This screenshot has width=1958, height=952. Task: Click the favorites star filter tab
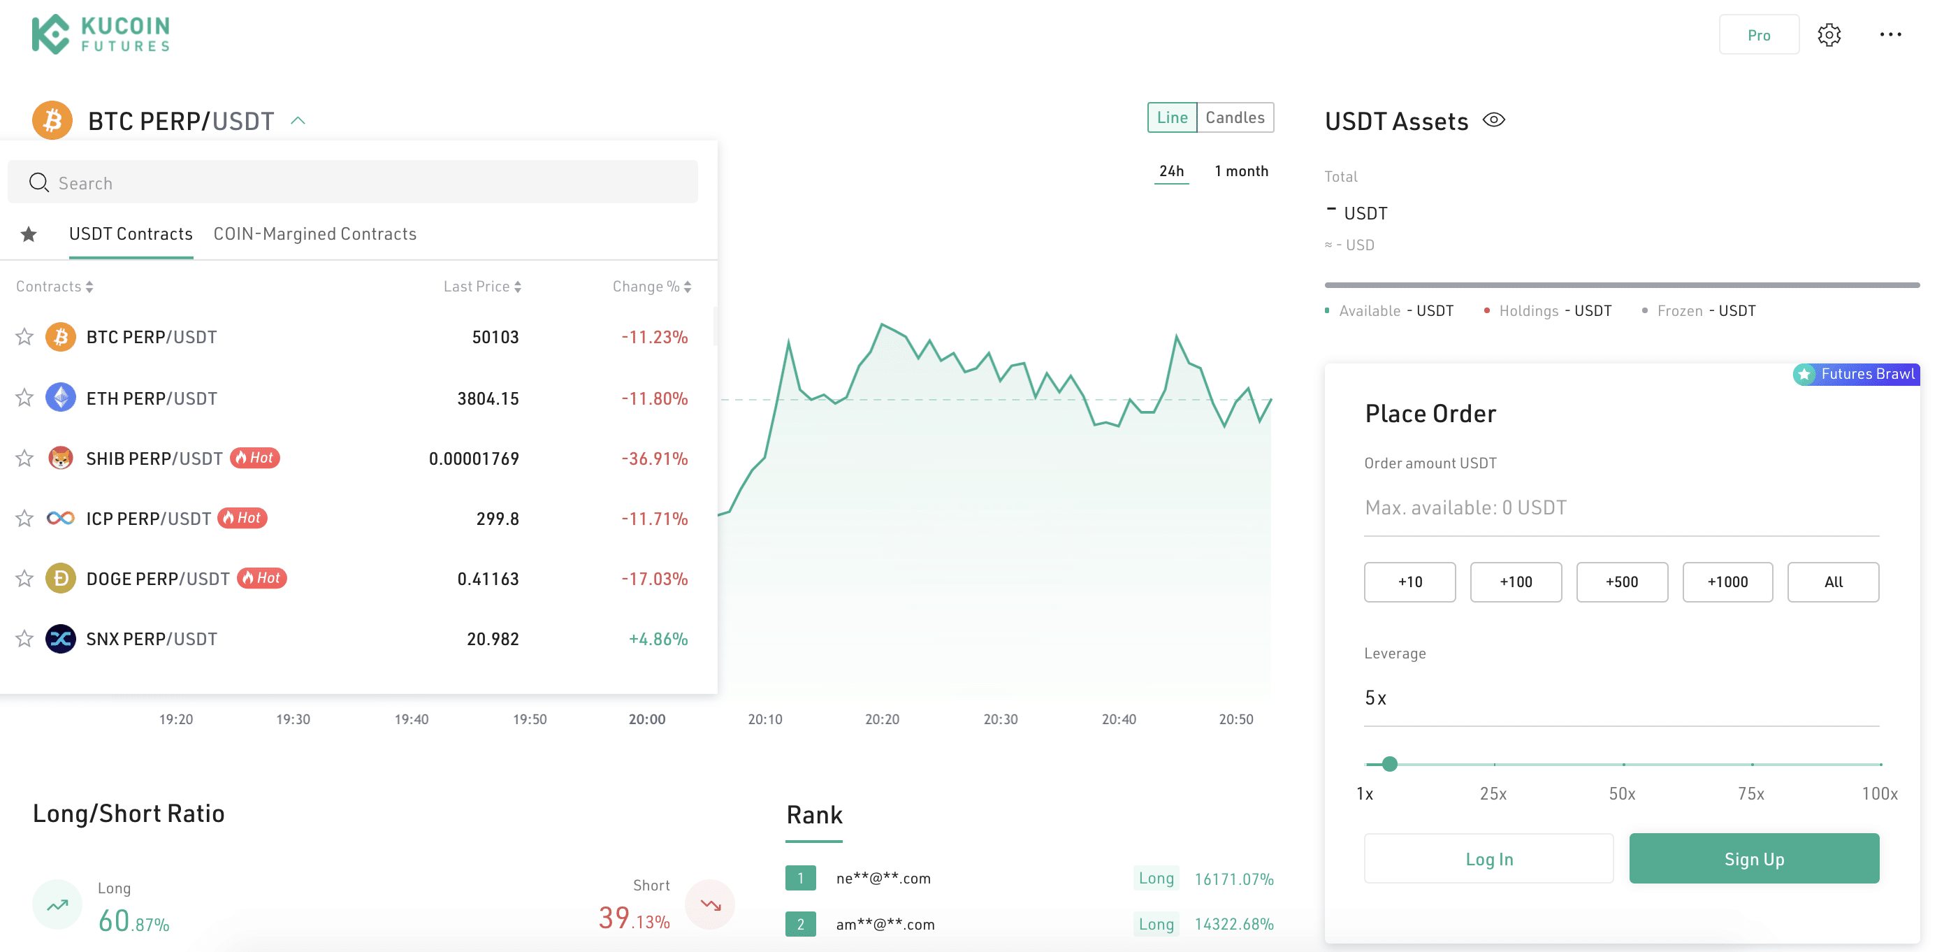click(29, 234)
